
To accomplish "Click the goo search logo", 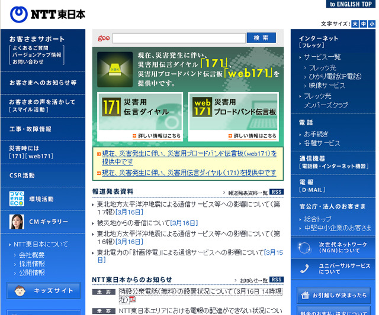I will point(104,38).
